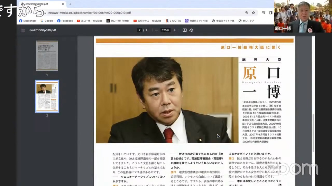Open the 参議院ネット中継 bookmark
This screenshot has height=186, width=332.
coord(223,21)
